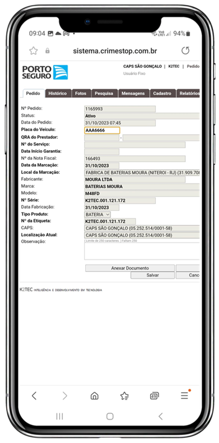Go forward with browser forward arrow

[65, 396]
